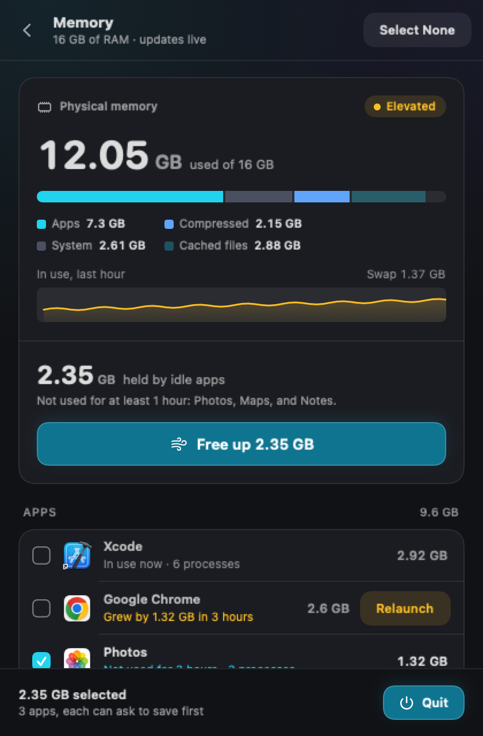Click the memory usage bar Apps segment
This screenshot has height=736, width=483.
click(x=130, y=197)
